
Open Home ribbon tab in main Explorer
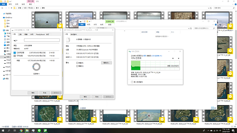pyautogui.click(x=10, y=4)
